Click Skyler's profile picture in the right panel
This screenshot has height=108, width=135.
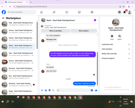(x=116, y=22)
